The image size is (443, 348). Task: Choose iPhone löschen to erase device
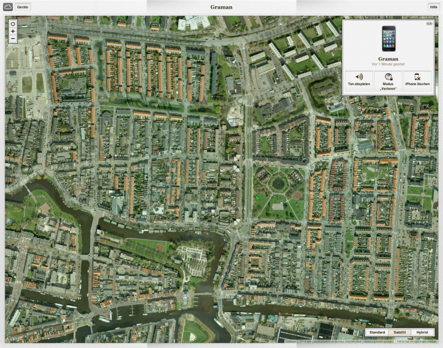[417, 80]
